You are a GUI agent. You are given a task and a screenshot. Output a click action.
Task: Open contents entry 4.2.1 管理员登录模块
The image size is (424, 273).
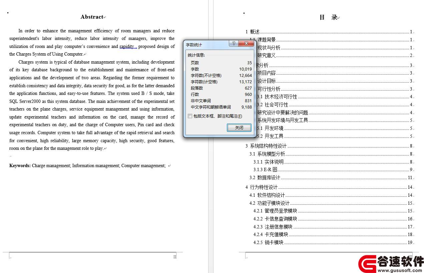(333, 211)
